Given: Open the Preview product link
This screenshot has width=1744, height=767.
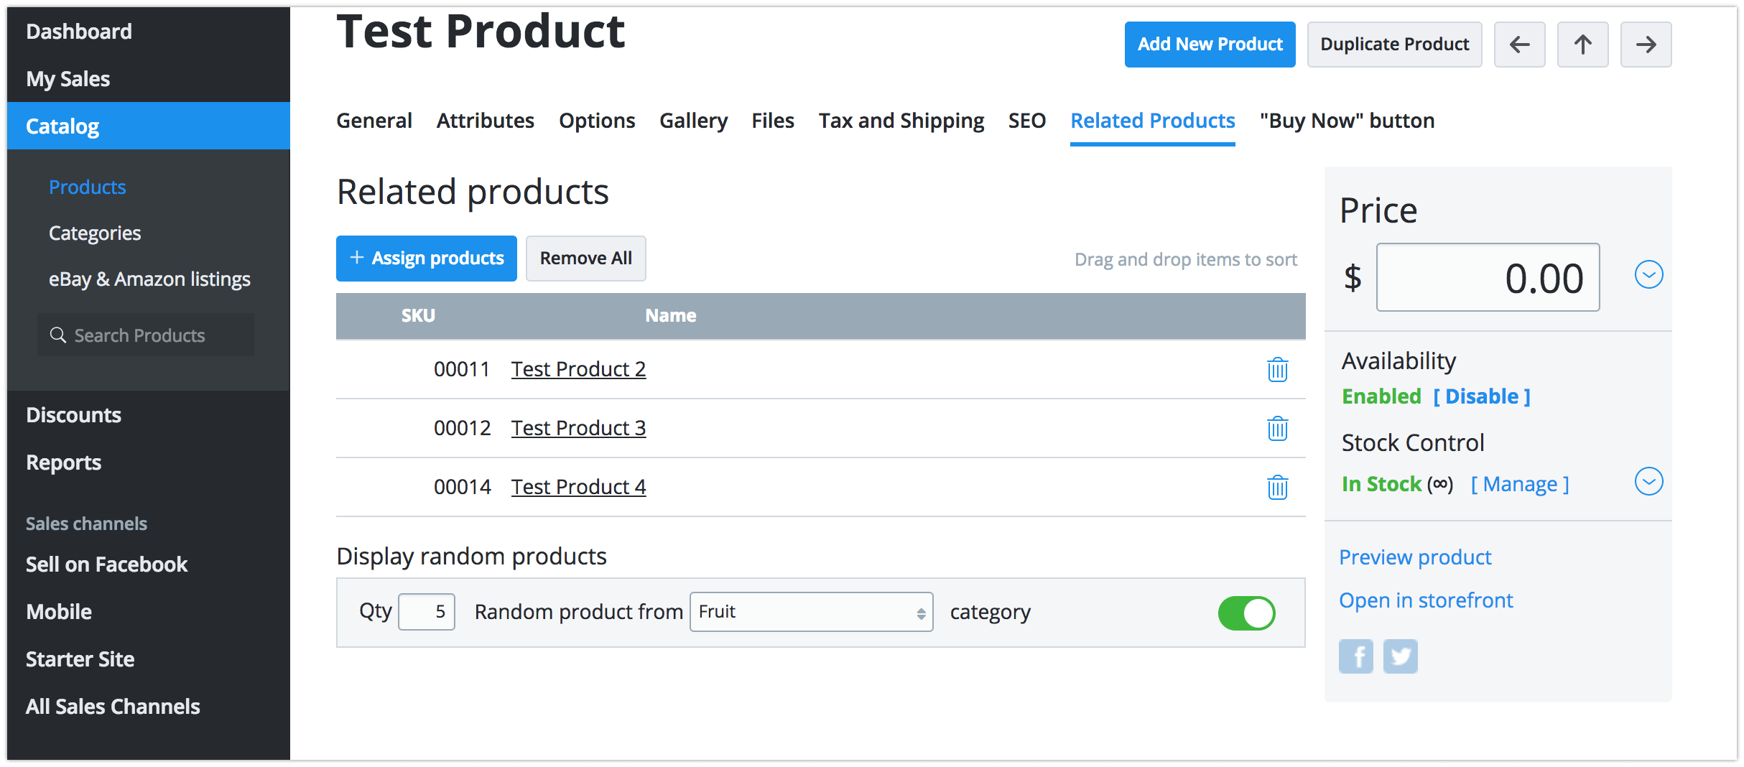Looking at the screenshot, I should 1415,557.
